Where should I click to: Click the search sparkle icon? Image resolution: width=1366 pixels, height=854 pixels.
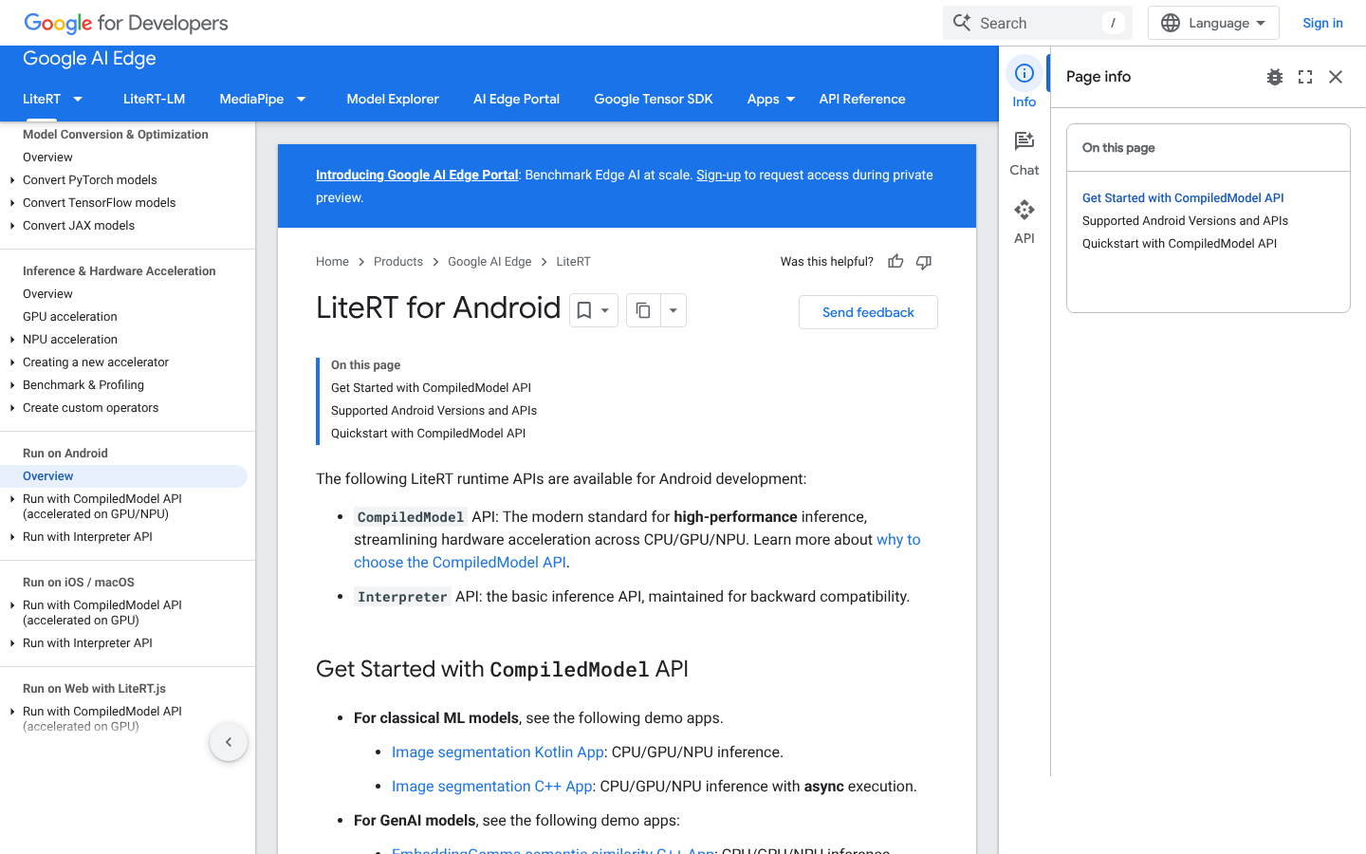coord(962,23)
